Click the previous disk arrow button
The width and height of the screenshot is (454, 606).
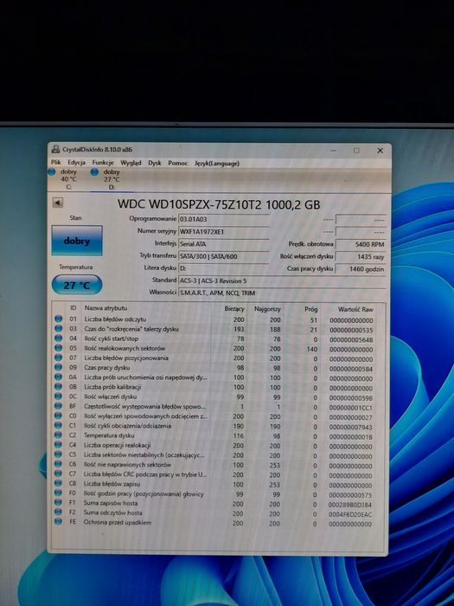[58, 203]
